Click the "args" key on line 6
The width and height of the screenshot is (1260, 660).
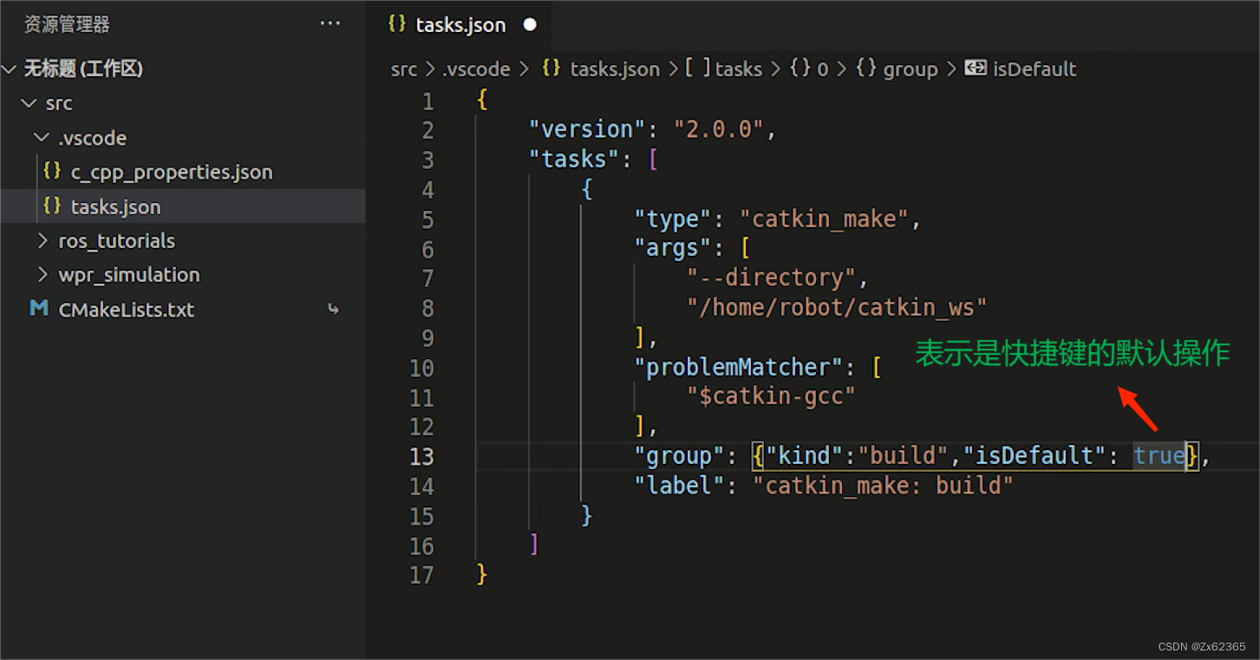pos(672,249)
